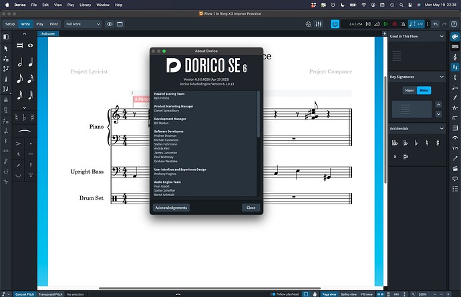Open the Library menu
Screen dimensions: 461x297
86,5
